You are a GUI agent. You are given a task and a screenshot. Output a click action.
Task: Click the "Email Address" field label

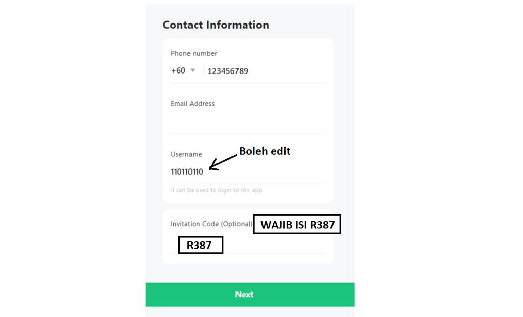click(193, 103)
